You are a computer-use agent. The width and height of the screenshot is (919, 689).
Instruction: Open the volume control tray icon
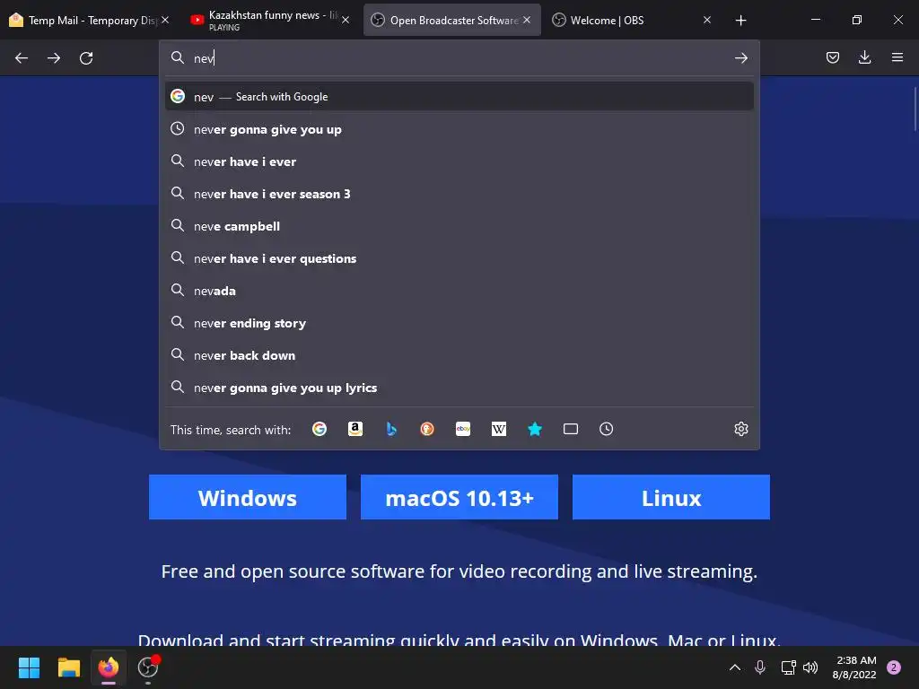point(810,667)
